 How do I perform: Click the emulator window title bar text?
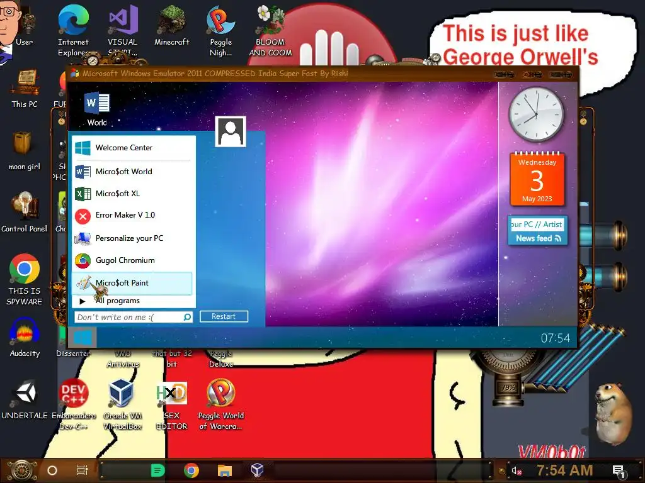point(215,74)
